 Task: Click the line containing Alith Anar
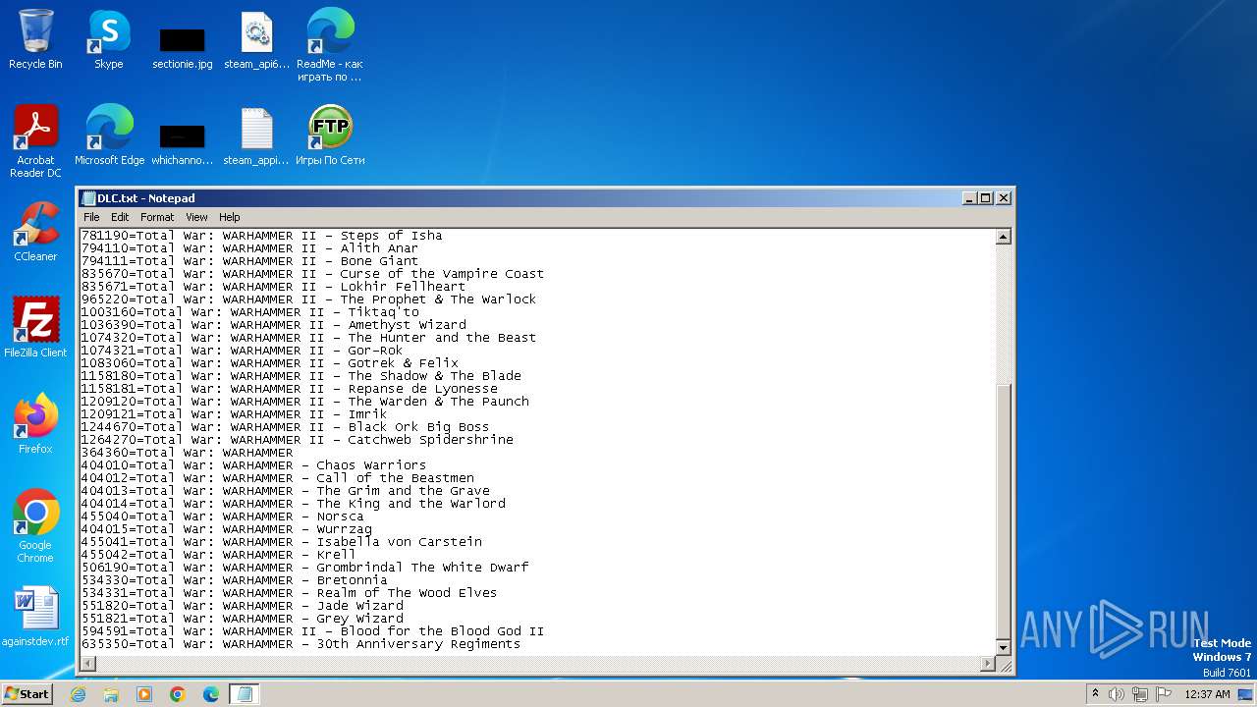pyautogui.click(x=249, y=248)
